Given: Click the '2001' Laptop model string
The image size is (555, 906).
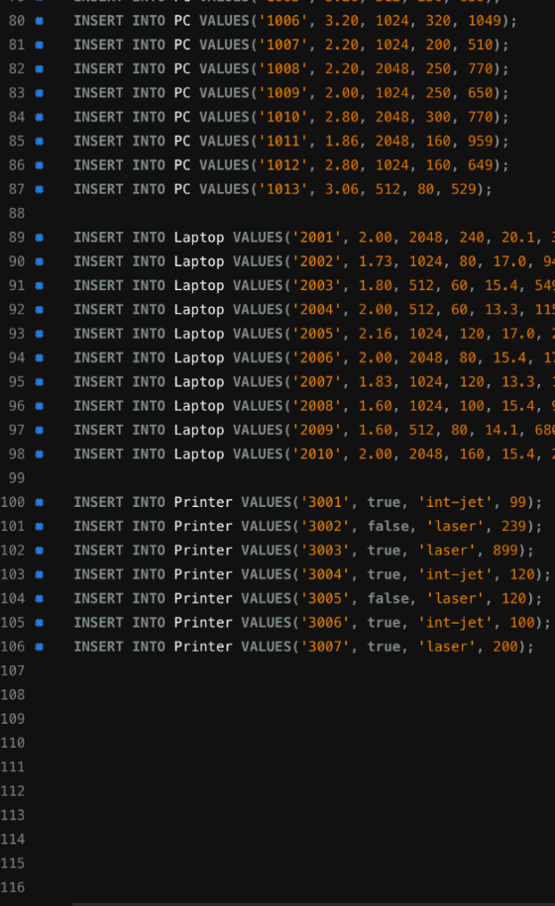Looking at the screenshot, I should click(x=317, y=238).
